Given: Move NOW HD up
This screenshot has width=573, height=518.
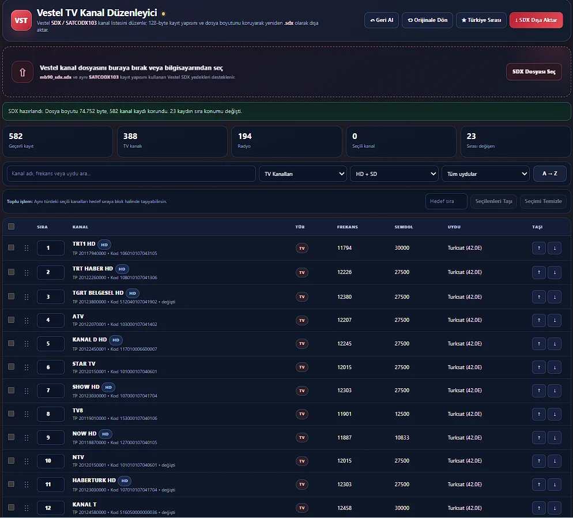Looking at the screenshot, I should click(x=538, y=438).
